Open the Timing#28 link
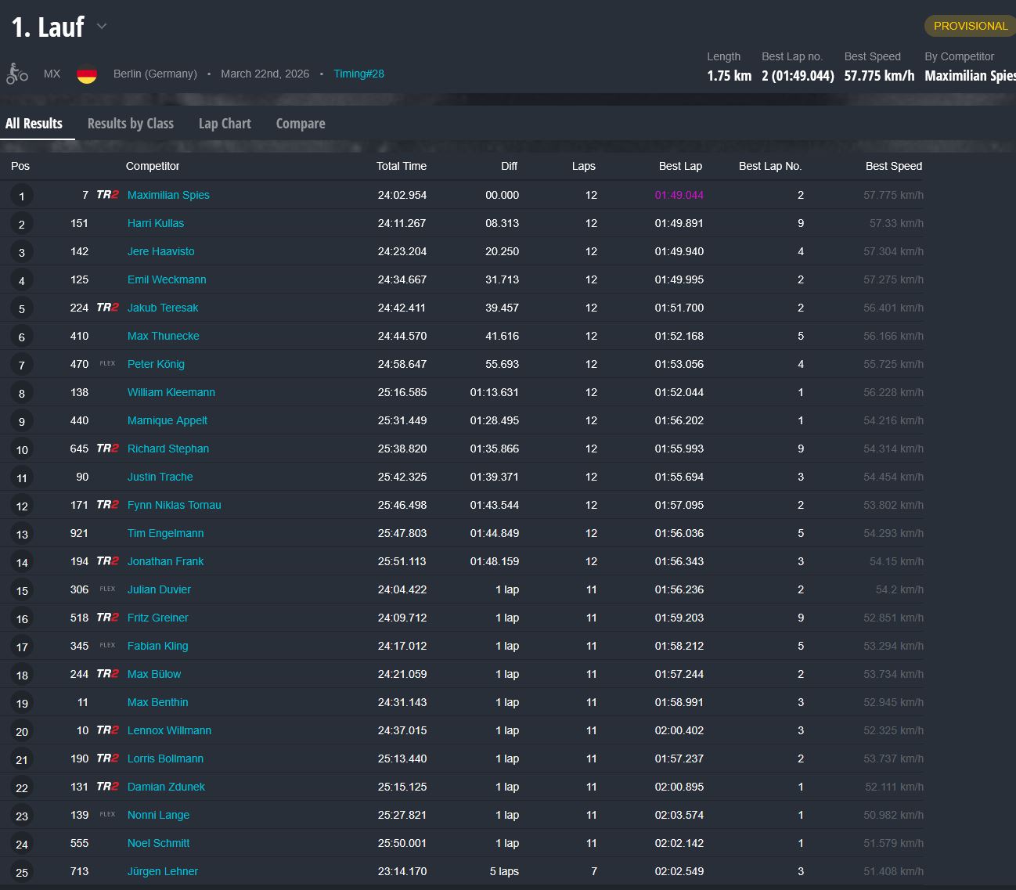 (358, 74)
